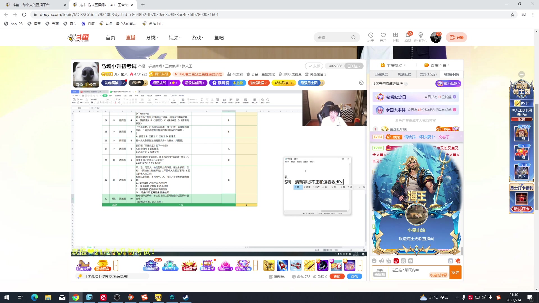This screenshot has width=539, height=303.
Task: Open the 甜蜜告白 heart icon
Action: pyautogui.click(x=225, y=265)
